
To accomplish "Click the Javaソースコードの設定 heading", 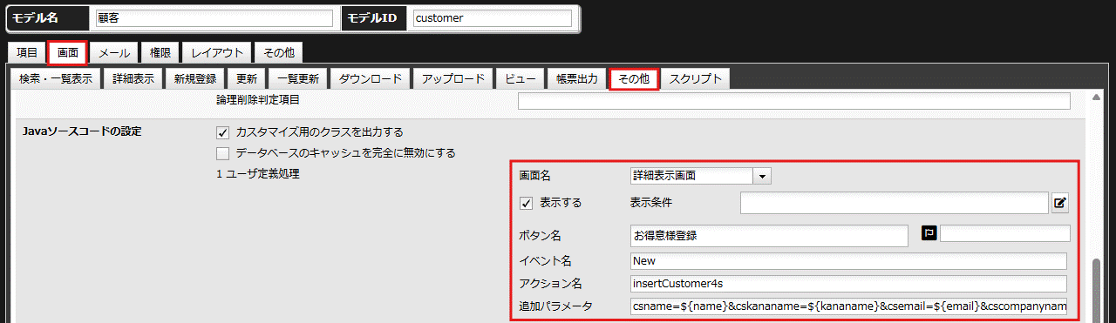I will (x=81, y=131).
